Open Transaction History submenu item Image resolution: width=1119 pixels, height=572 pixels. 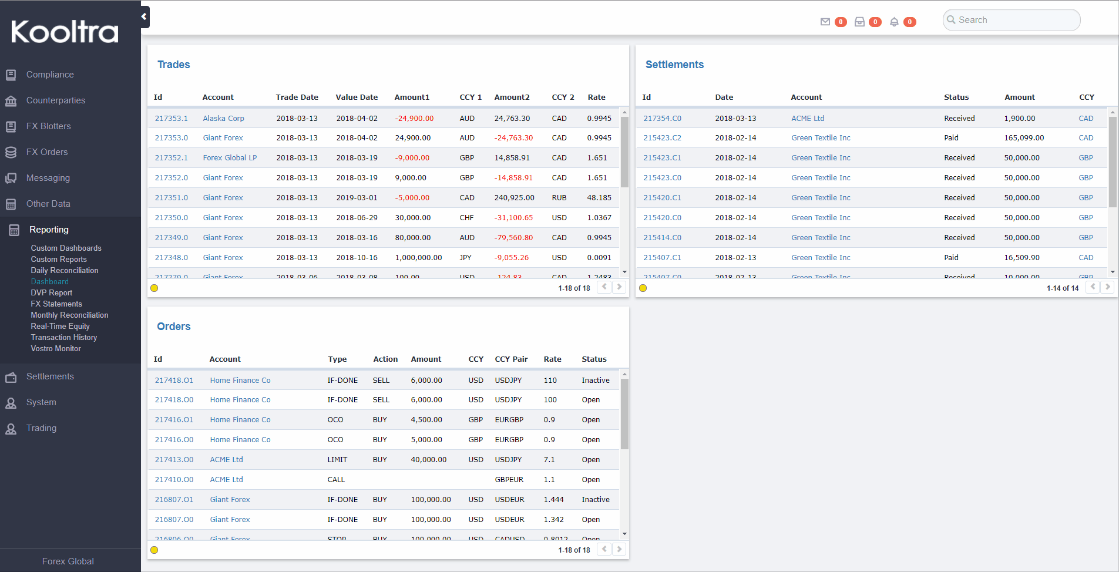[64, 337]
